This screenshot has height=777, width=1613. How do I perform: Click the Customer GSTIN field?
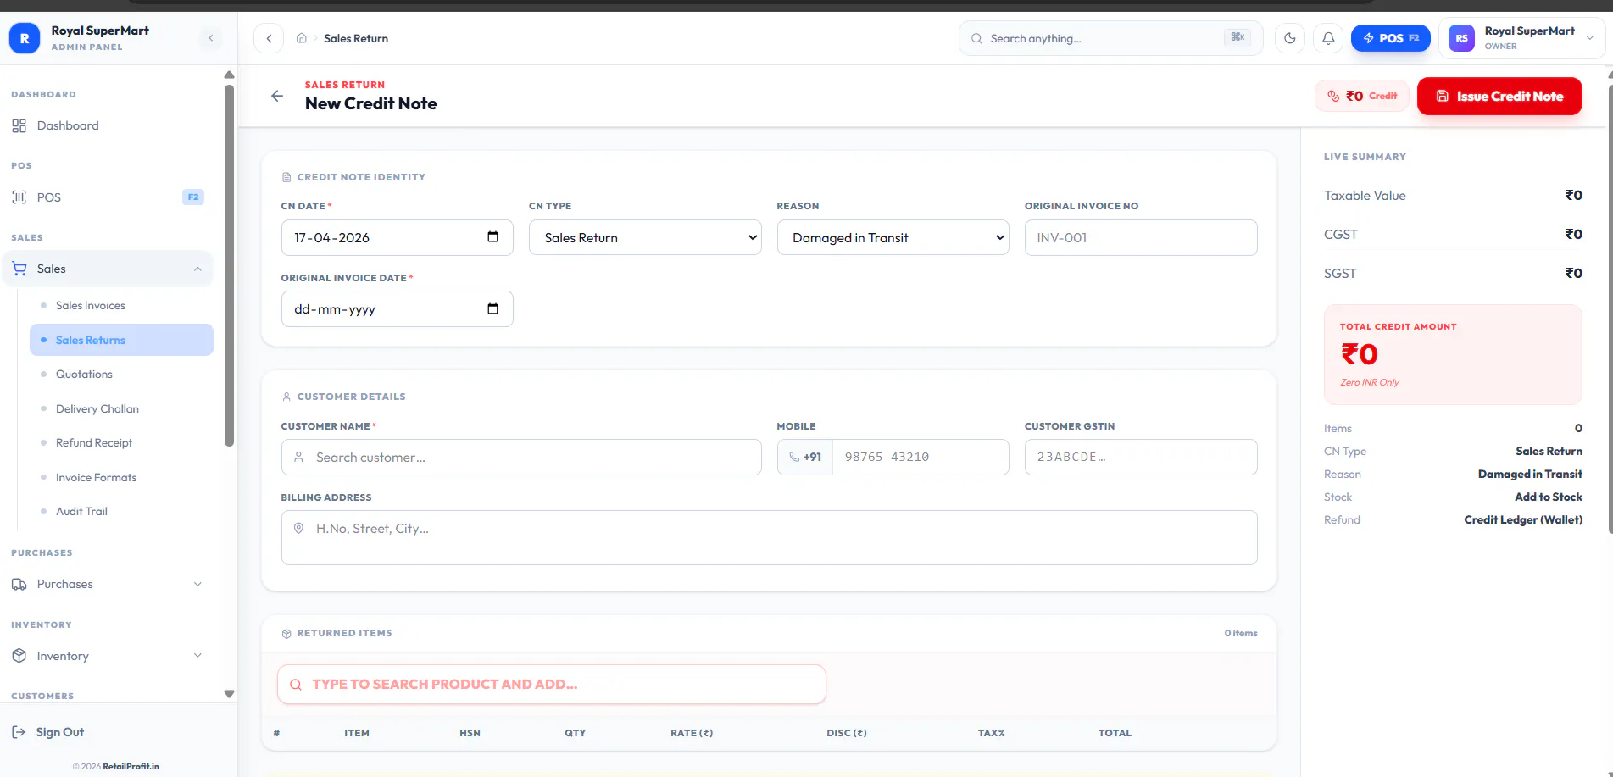1140,457
